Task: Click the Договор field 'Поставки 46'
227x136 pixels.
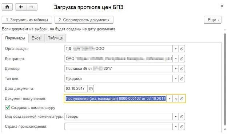Action: pyautogui.click(x=119, y=69)
